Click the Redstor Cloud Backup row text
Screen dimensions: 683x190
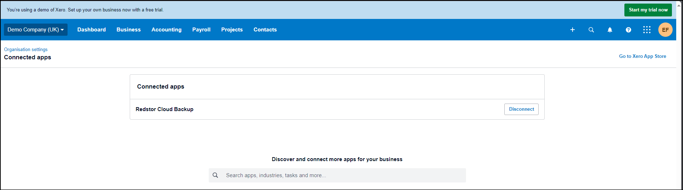click(164, 109)
